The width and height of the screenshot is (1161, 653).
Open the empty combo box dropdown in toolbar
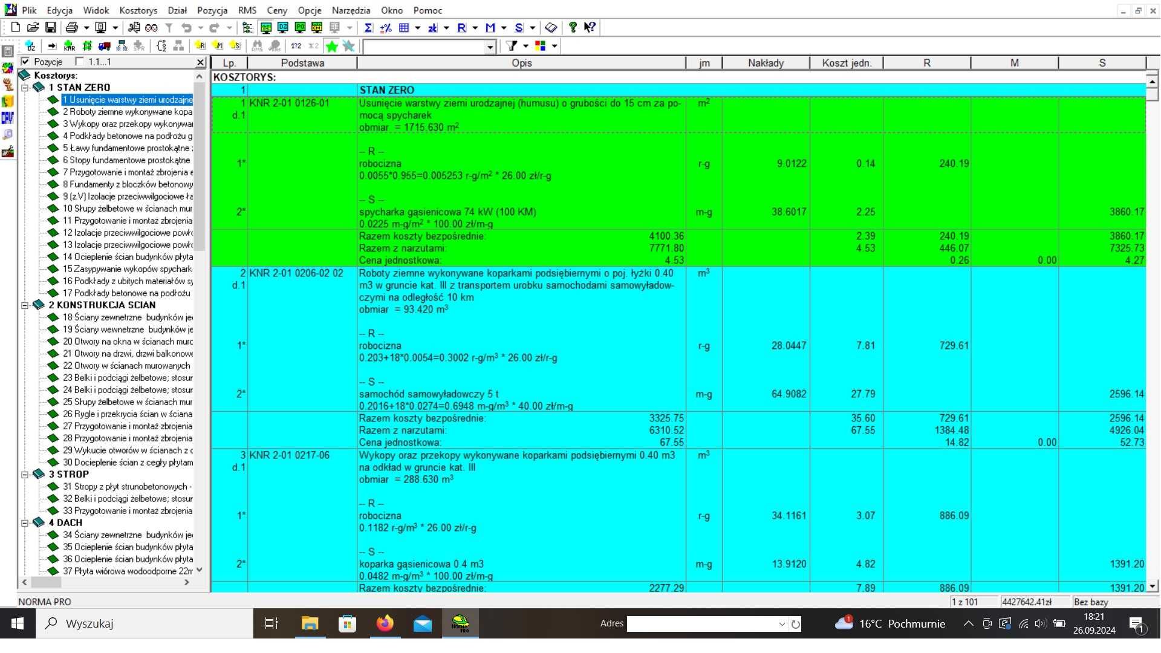[490, 47]
